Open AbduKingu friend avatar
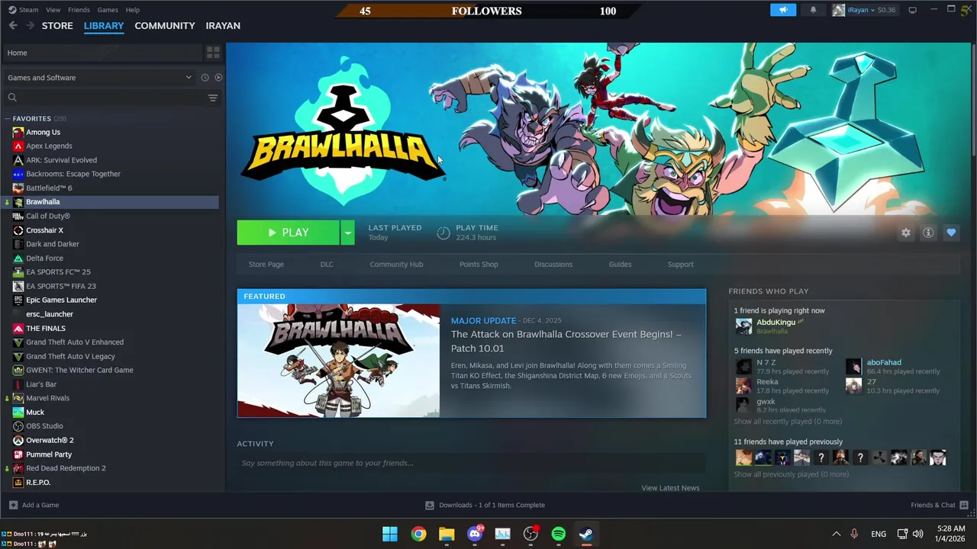 (743, 326)
